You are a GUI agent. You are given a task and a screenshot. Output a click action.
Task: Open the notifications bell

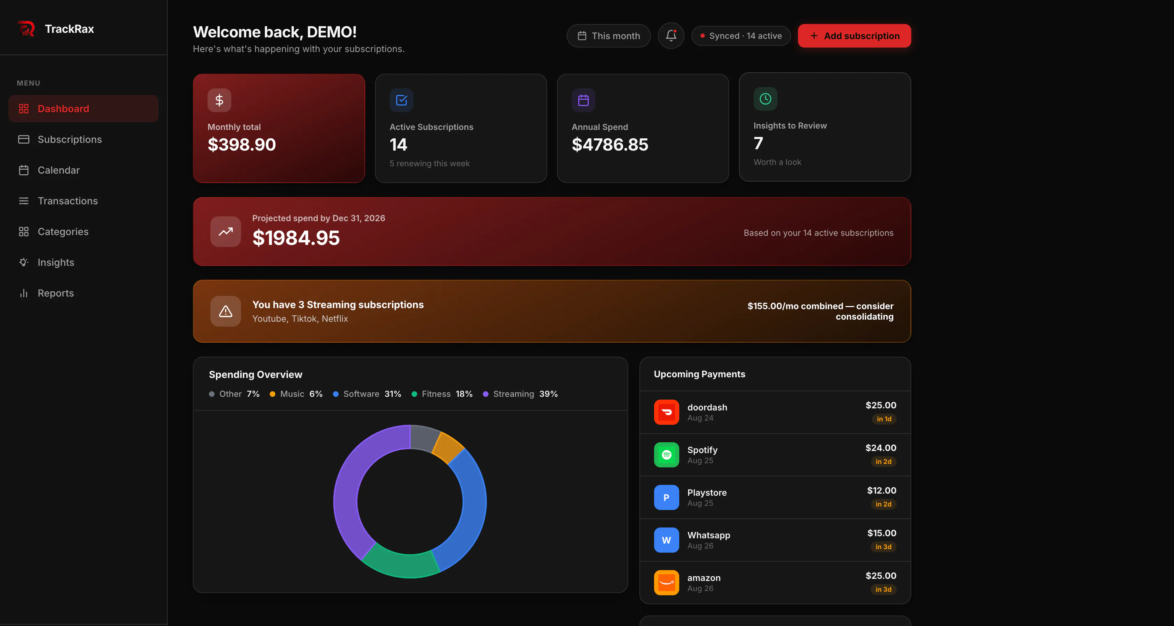pos(671,36)
